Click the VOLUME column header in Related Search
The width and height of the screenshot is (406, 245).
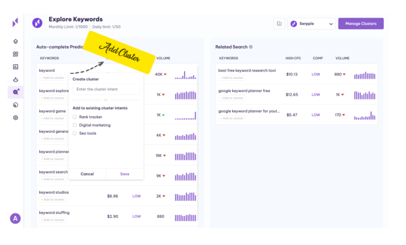(x=342, y=58)
